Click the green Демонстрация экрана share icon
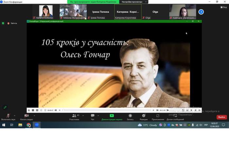229x144 pixels. pos(112,116)
